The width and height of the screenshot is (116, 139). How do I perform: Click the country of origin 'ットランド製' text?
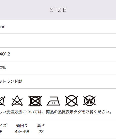11,81
